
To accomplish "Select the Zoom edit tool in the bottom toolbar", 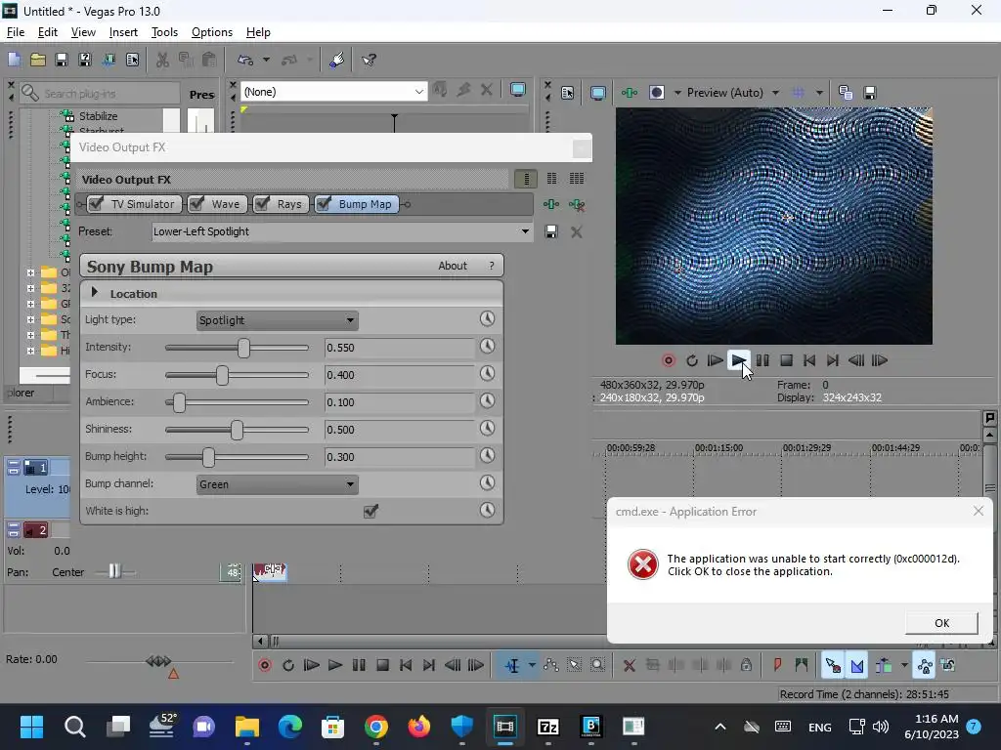I will (597, 666).
